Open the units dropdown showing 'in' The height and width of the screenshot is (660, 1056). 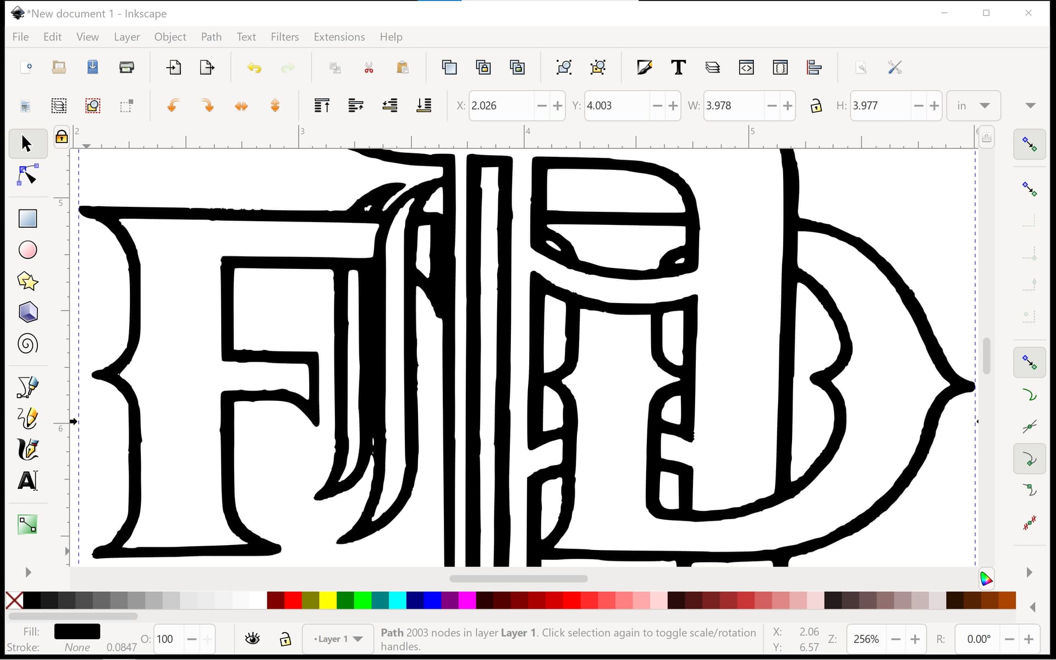pos(973,106)
